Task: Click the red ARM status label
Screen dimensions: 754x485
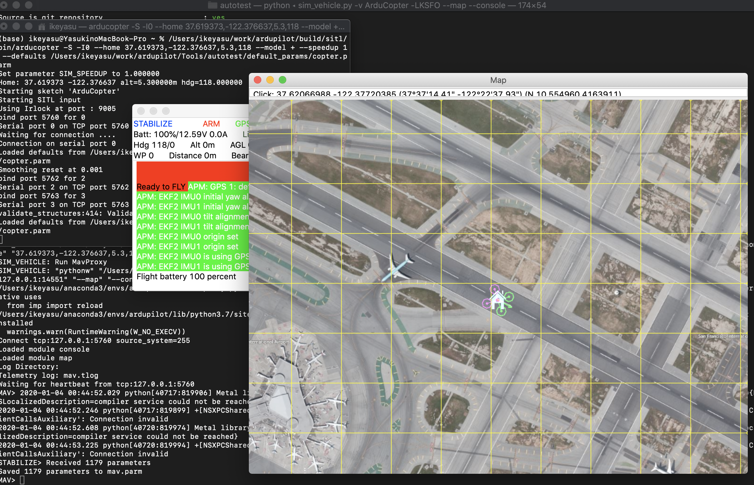Action: pyautogui.click(x=211, y=124)
